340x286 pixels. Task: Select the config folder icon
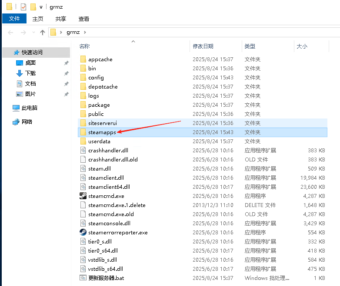pos(83,77)
